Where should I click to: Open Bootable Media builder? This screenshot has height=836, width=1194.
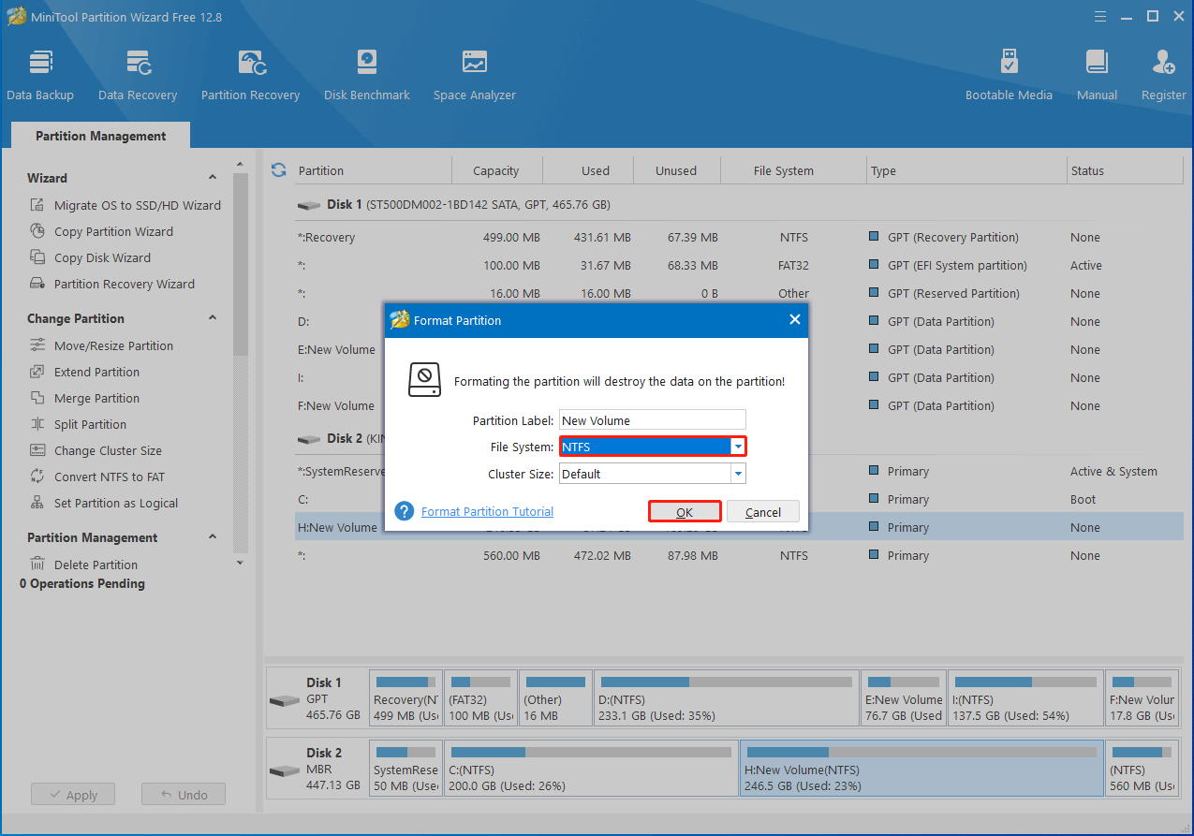(x=1009, y=75)
